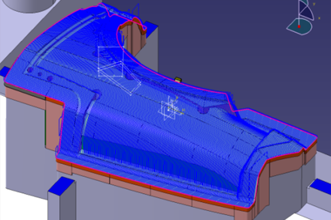Screen dimensions: 331x220
Task: Click the x axis label beside the compass
Action: pyautogui.click(x=319, y=18)
